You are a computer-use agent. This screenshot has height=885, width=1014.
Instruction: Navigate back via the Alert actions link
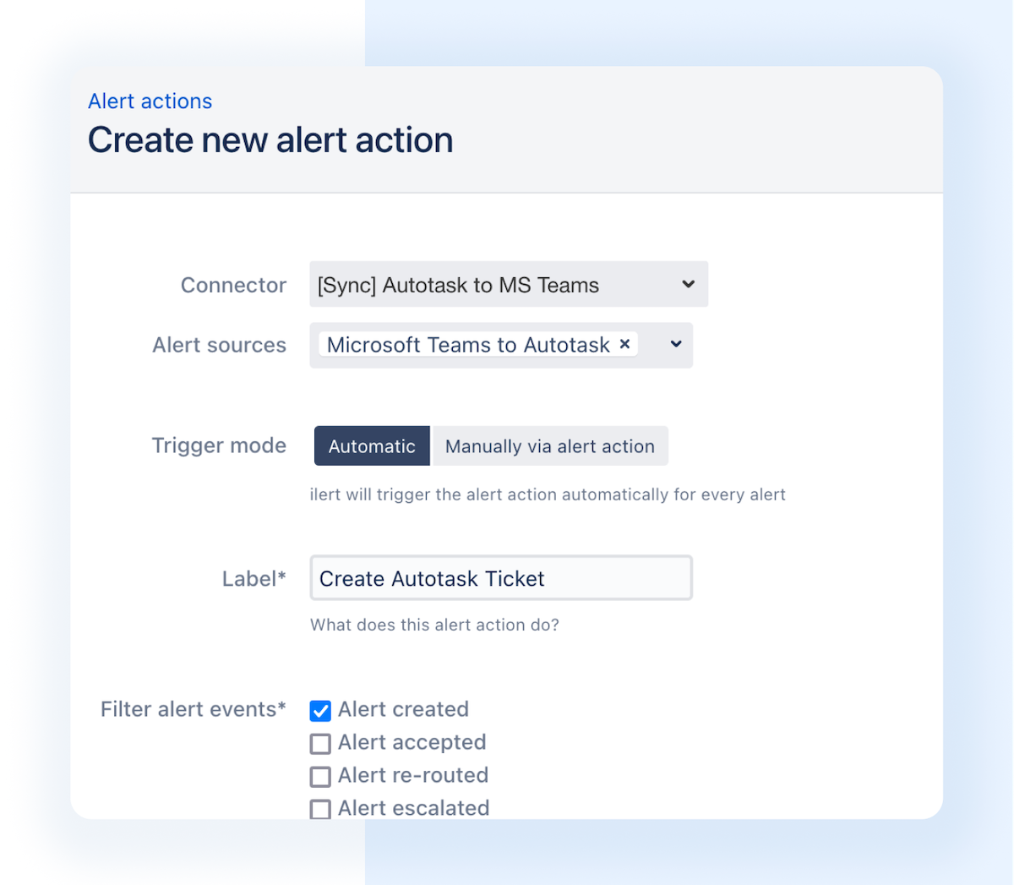pos(150,101)
